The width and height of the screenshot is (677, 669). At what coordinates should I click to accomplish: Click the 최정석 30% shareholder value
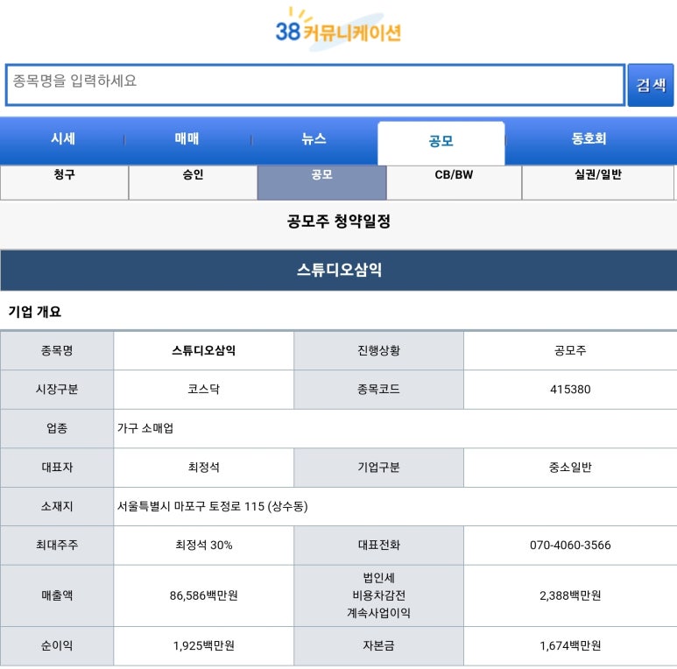pos(203,546)
